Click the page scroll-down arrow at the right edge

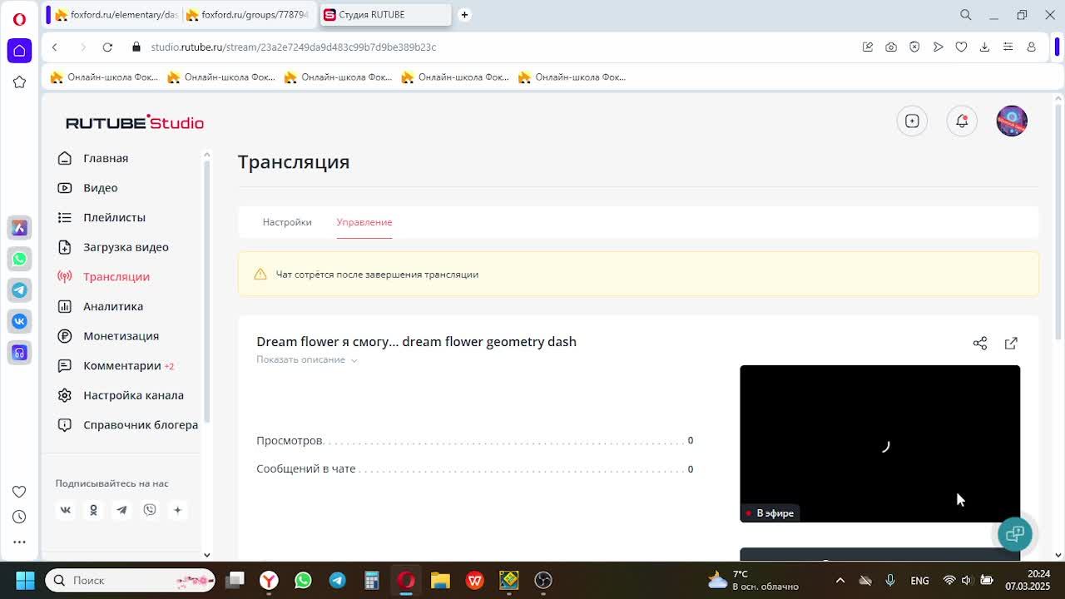pos(1058,555)
